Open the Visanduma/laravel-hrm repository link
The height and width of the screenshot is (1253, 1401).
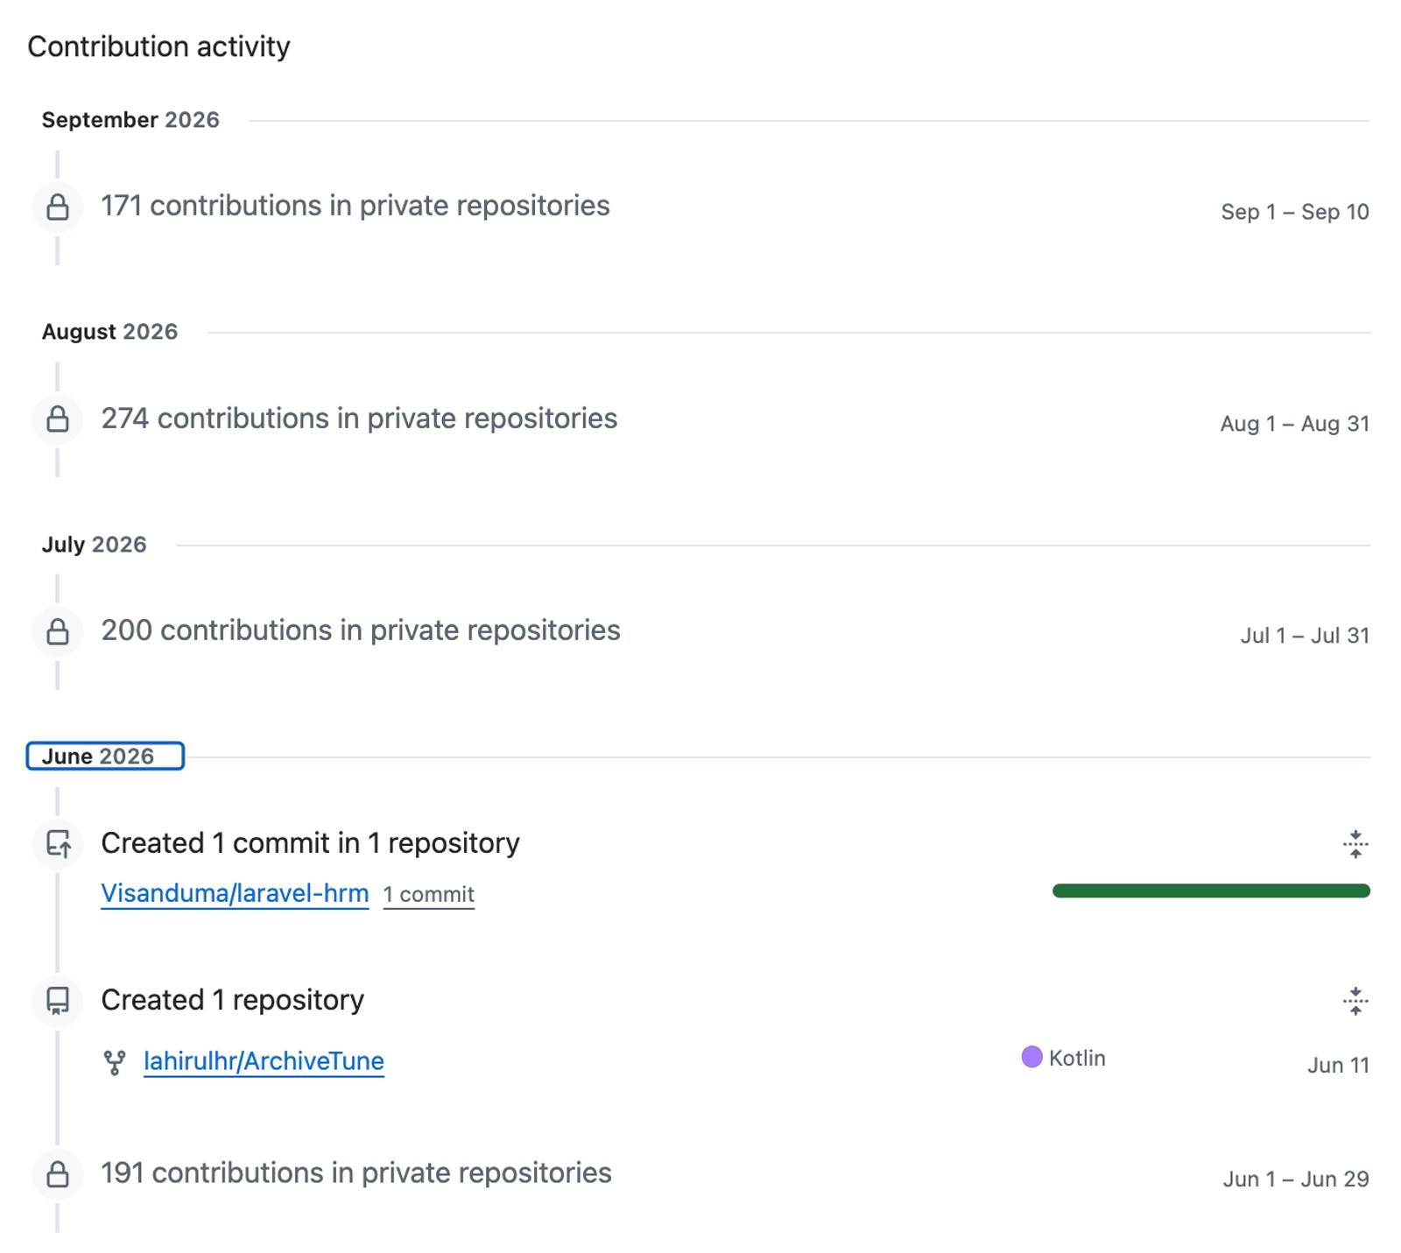pos(235,893)
